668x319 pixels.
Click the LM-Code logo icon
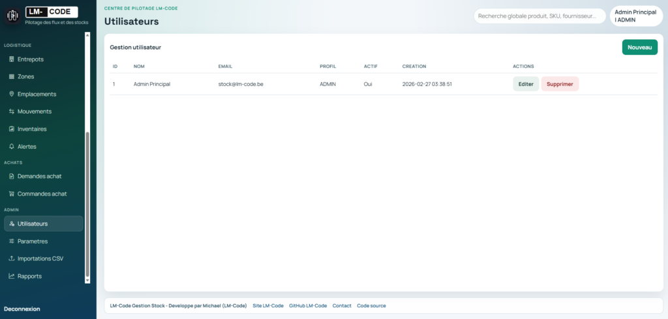pyautogui.click(x=12, y=16)
